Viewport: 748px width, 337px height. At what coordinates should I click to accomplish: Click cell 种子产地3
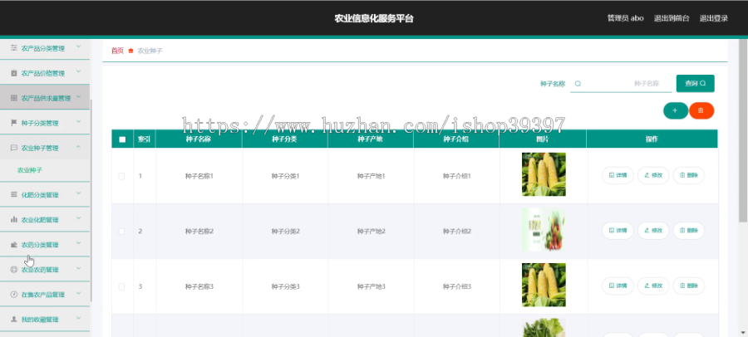click(372, 286)
